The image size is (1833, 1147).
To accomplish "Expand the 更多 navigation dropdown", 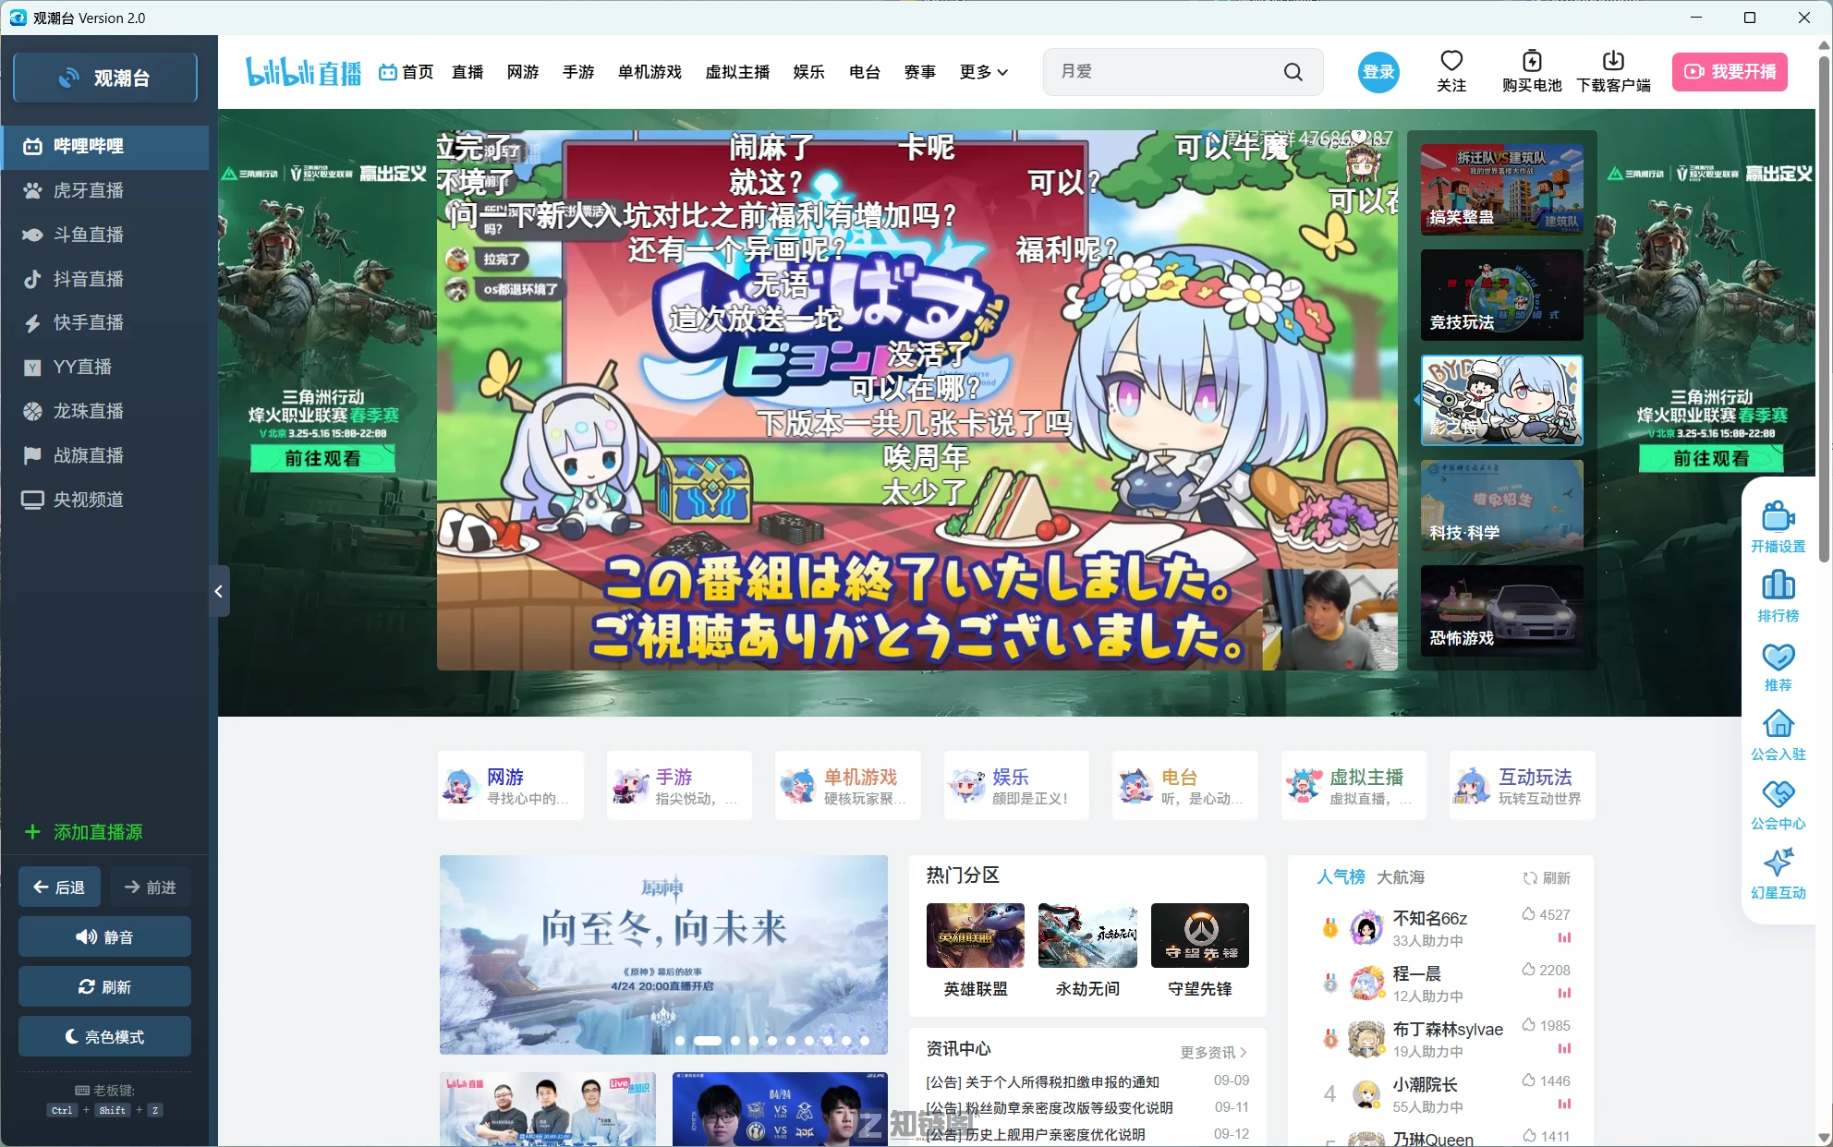I will click(984, 72).
